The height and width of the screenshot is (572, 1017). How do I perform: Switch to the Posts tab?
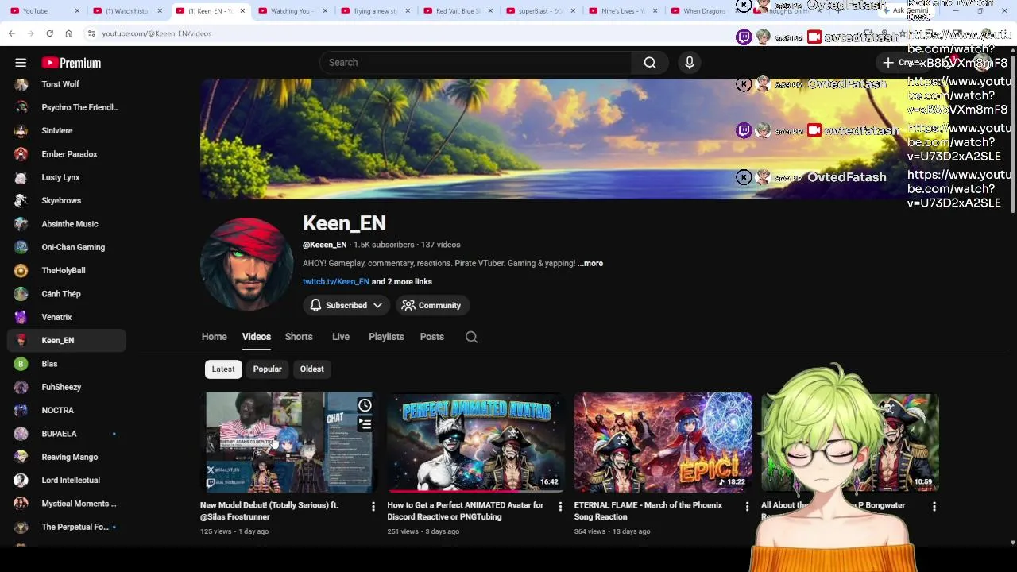(431, 337)
